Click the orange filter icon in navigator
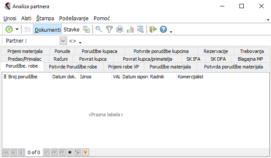Image resolution: width=271 pixels, height=158 pixels. [x=86, y=152]
